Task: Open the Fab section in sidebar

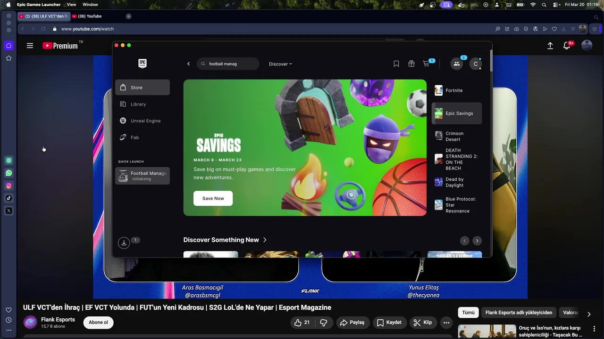Action: pos(143,137)
